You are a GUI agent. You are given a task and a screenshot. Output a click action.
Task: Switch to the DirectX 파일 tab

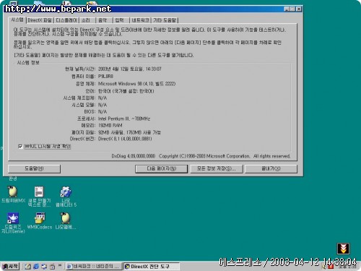click(x=40, y=20)
